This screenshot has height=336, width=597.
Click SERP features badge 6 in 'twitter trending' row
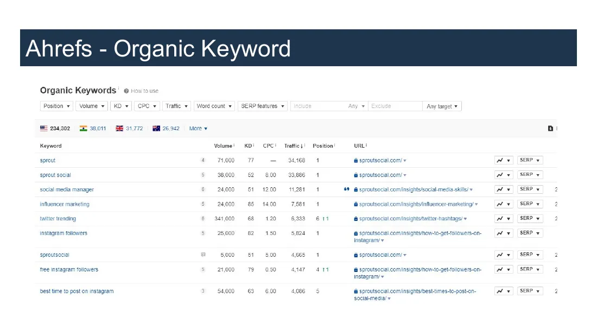click(203, 219)
